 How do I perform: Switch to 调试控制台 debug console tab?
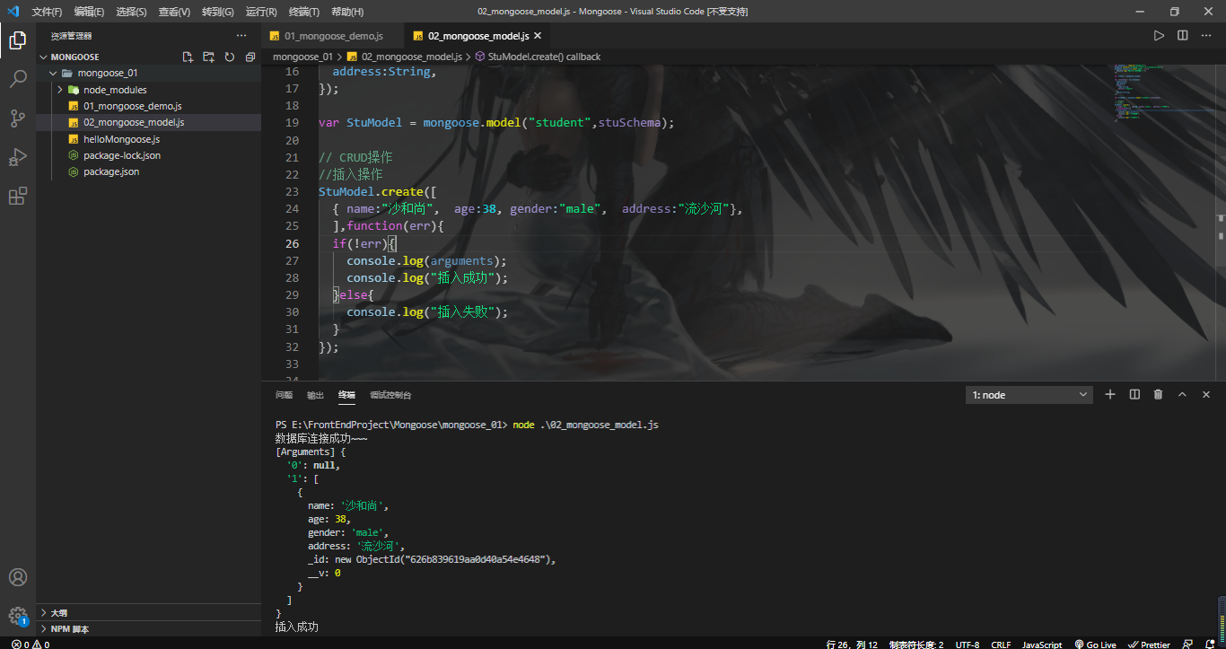coord(390,395)
